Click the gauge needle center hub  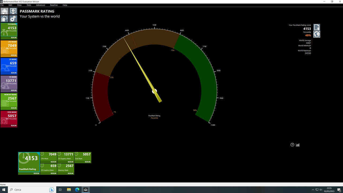click(x=155, y=91)
